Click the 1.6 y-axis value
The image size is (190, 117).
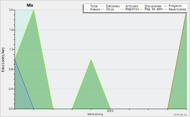point(11,30)
